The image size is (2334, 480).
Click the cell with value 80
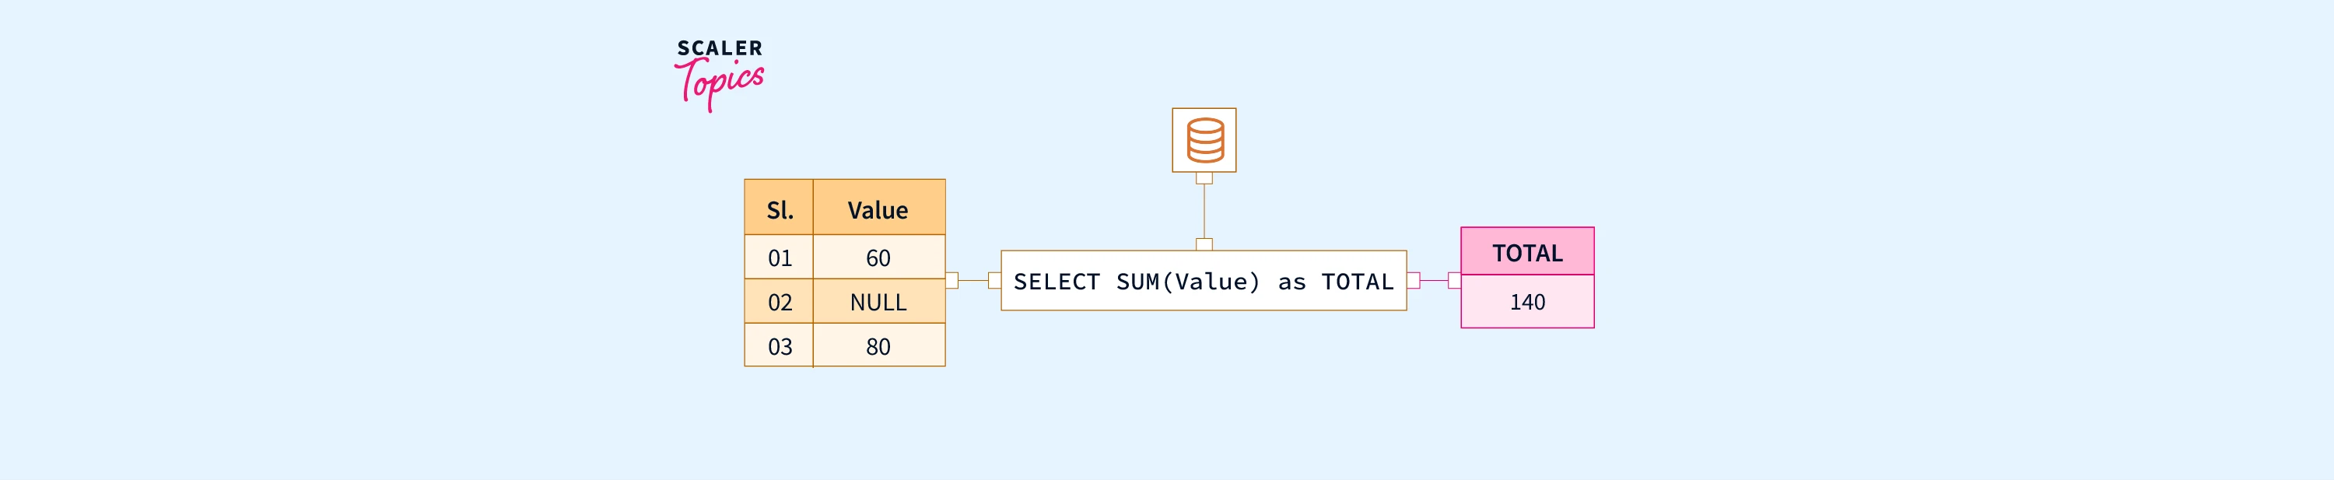coord(878,346)
